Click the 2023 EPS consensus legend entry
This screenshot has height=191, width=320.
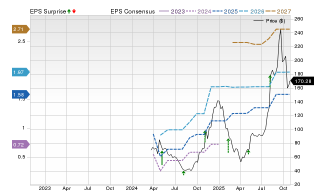(172, 11)
